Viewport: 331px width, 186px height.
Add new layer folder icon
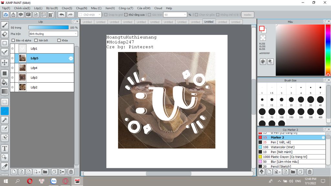[45, 172]
